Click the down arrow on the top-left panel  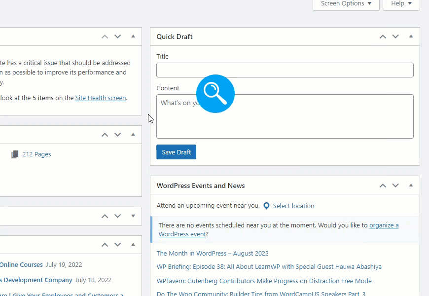point(117,36)
